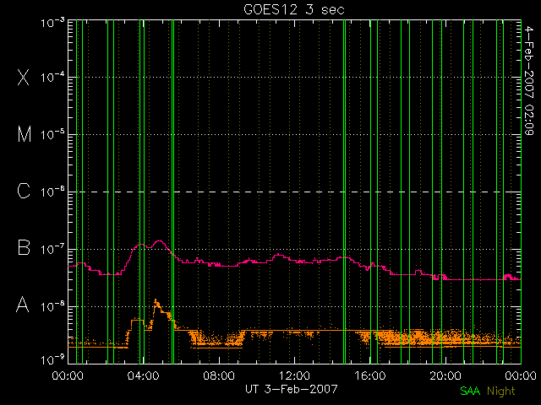Click the 04:00 time axis label
Image resolution: width=541 pixels, height=405 pixels.
(143, 375)
